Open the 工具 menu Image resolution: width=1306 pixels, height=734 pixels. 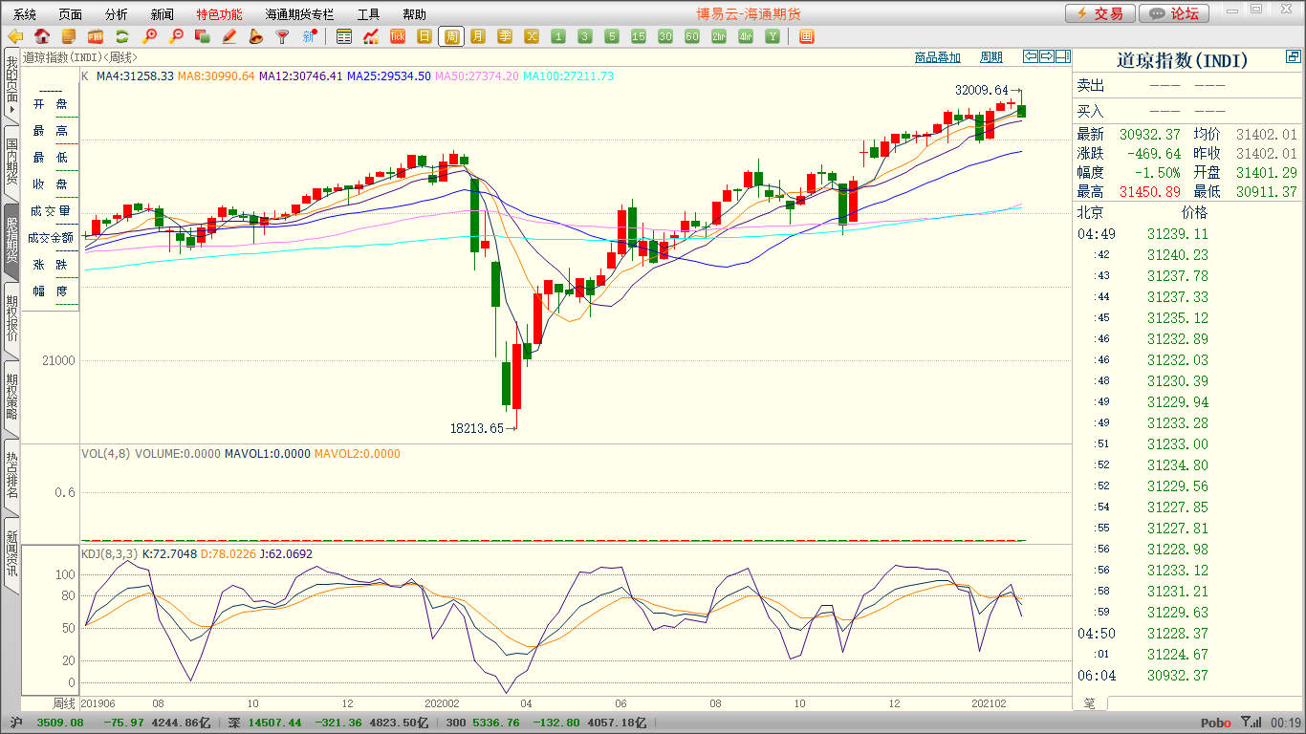(369, 14)
